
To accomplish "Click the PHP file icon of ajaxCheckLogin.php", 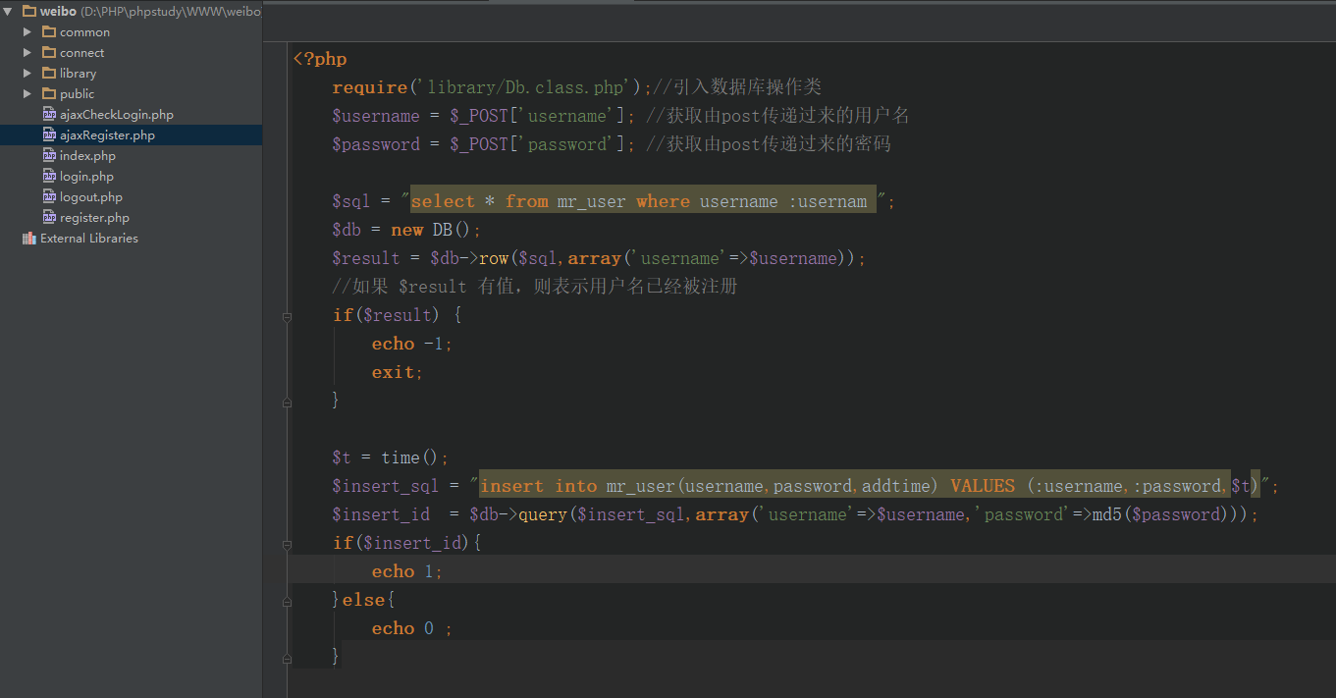I will coord(49,115).
